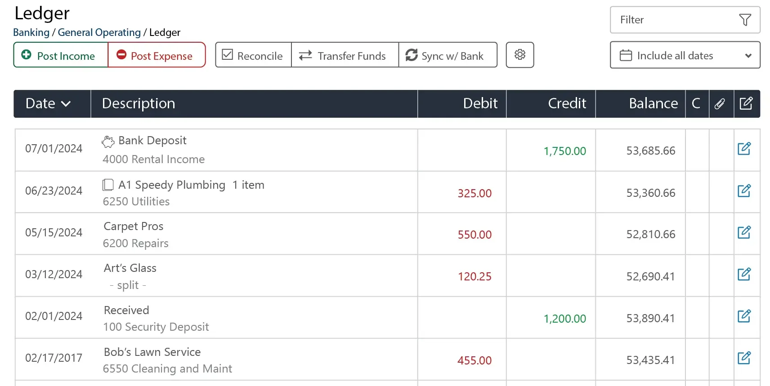Open the Include all dates dropdown
Screen dimensions: 770x386
point(685,55)
